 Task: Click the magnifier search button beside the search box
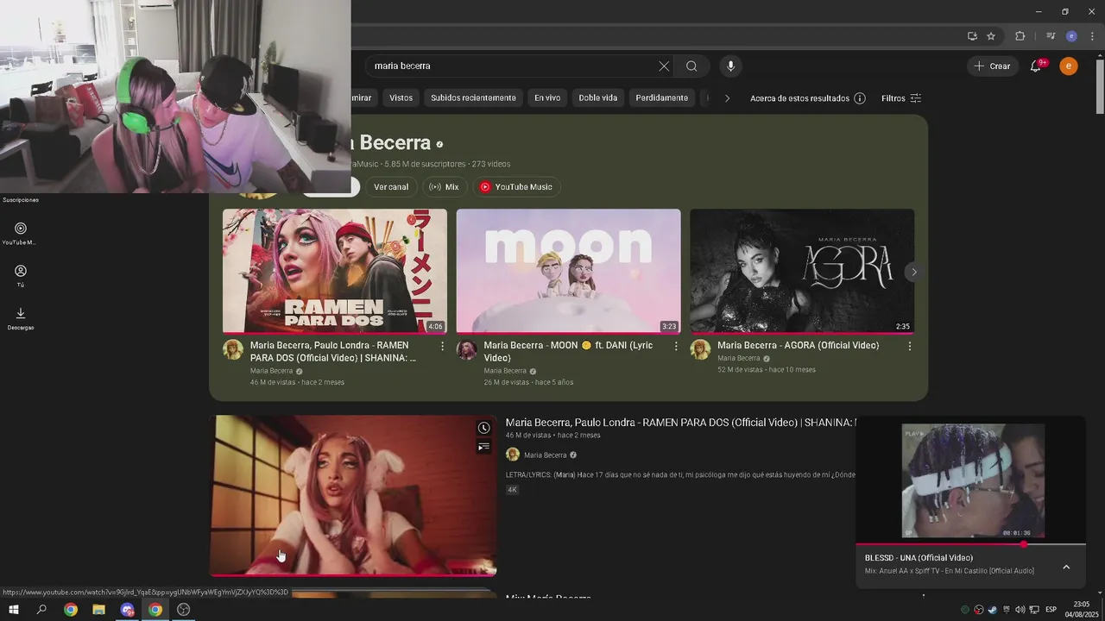[691, 66]
